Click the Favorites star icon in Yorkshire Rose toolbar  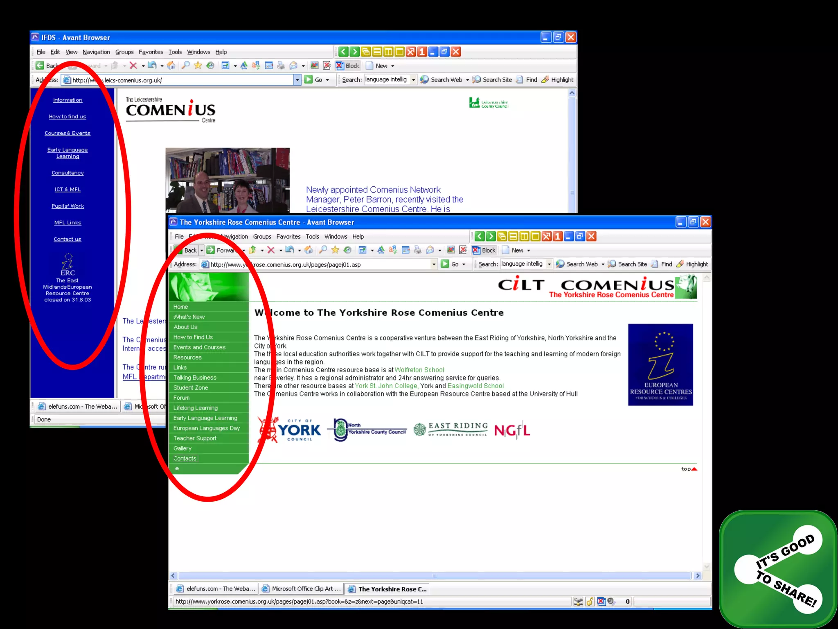click(x=335, y=250)
